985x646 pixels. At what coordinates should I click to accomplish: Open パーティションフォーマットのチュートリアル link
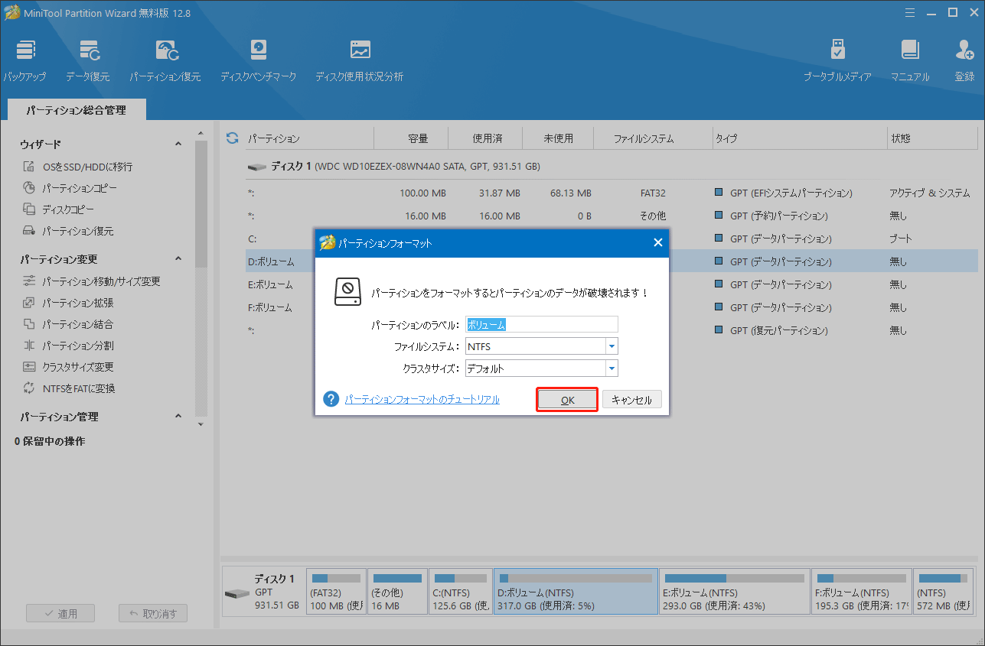(422, 399)
